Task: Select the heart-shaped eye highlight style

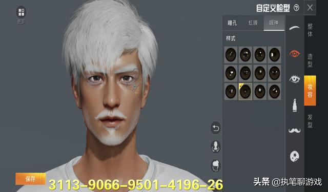Action: 231,73
